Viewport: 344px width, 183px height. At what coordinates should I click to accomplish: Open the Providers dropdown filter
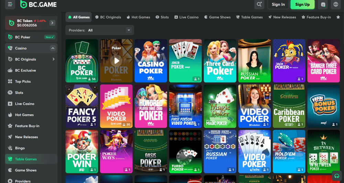tap(100, 30)
